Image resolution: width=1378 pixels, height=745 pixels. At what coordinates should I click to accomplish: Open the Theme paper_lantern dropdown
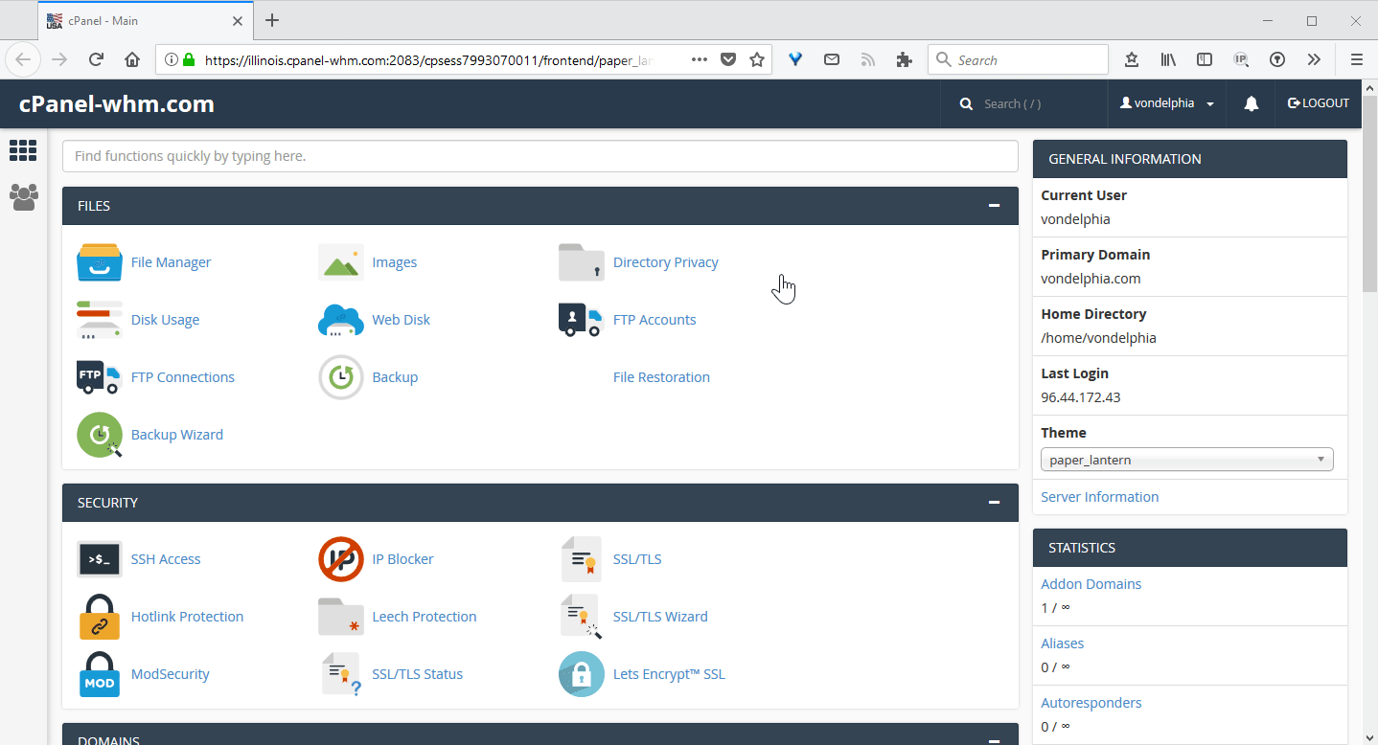(1187, 460)
